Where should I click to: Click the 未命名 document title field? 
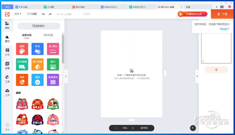click(87, 14)
